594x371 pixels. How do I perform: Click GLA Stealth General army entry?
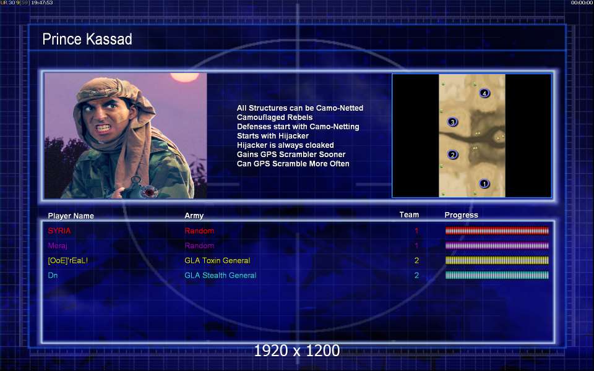(x=220, y=275)
